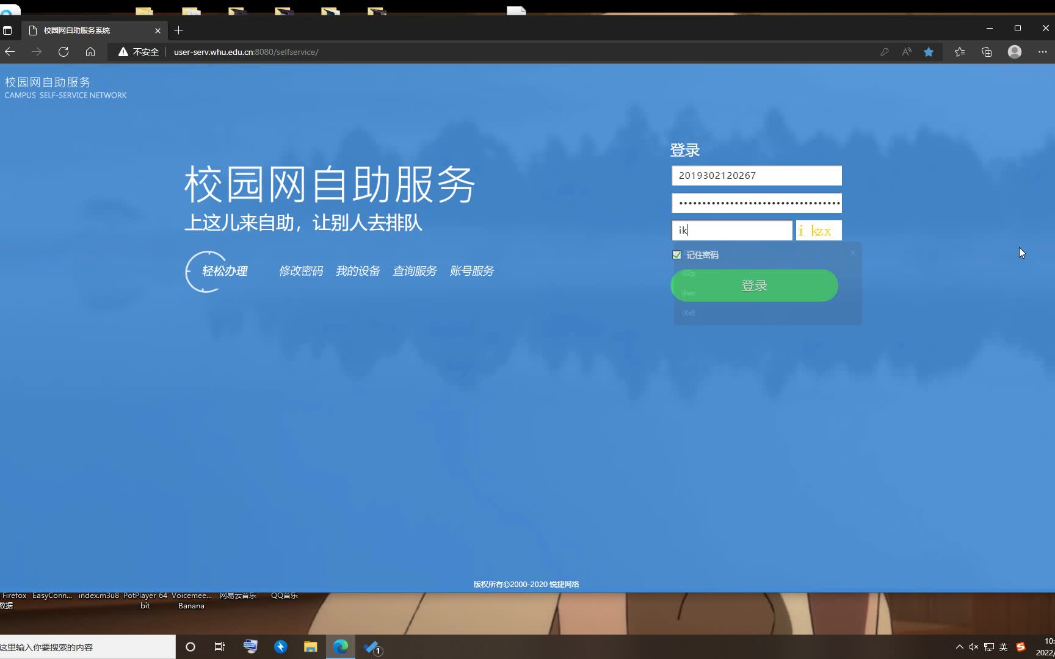Maximize or restore the browser window

pos(1018,28)
